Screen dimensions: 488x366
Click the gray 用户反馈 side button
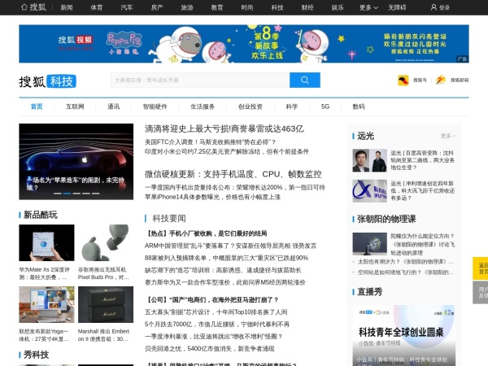click(x=481, y=293)
